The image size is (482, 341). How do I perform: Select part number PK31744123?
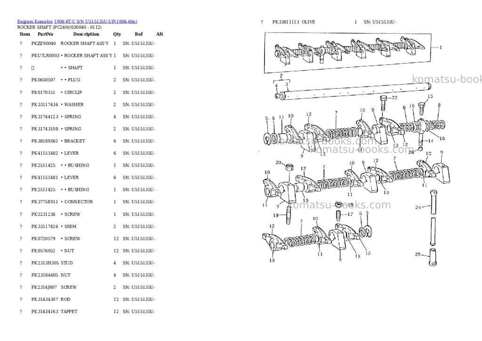(45, 117)
